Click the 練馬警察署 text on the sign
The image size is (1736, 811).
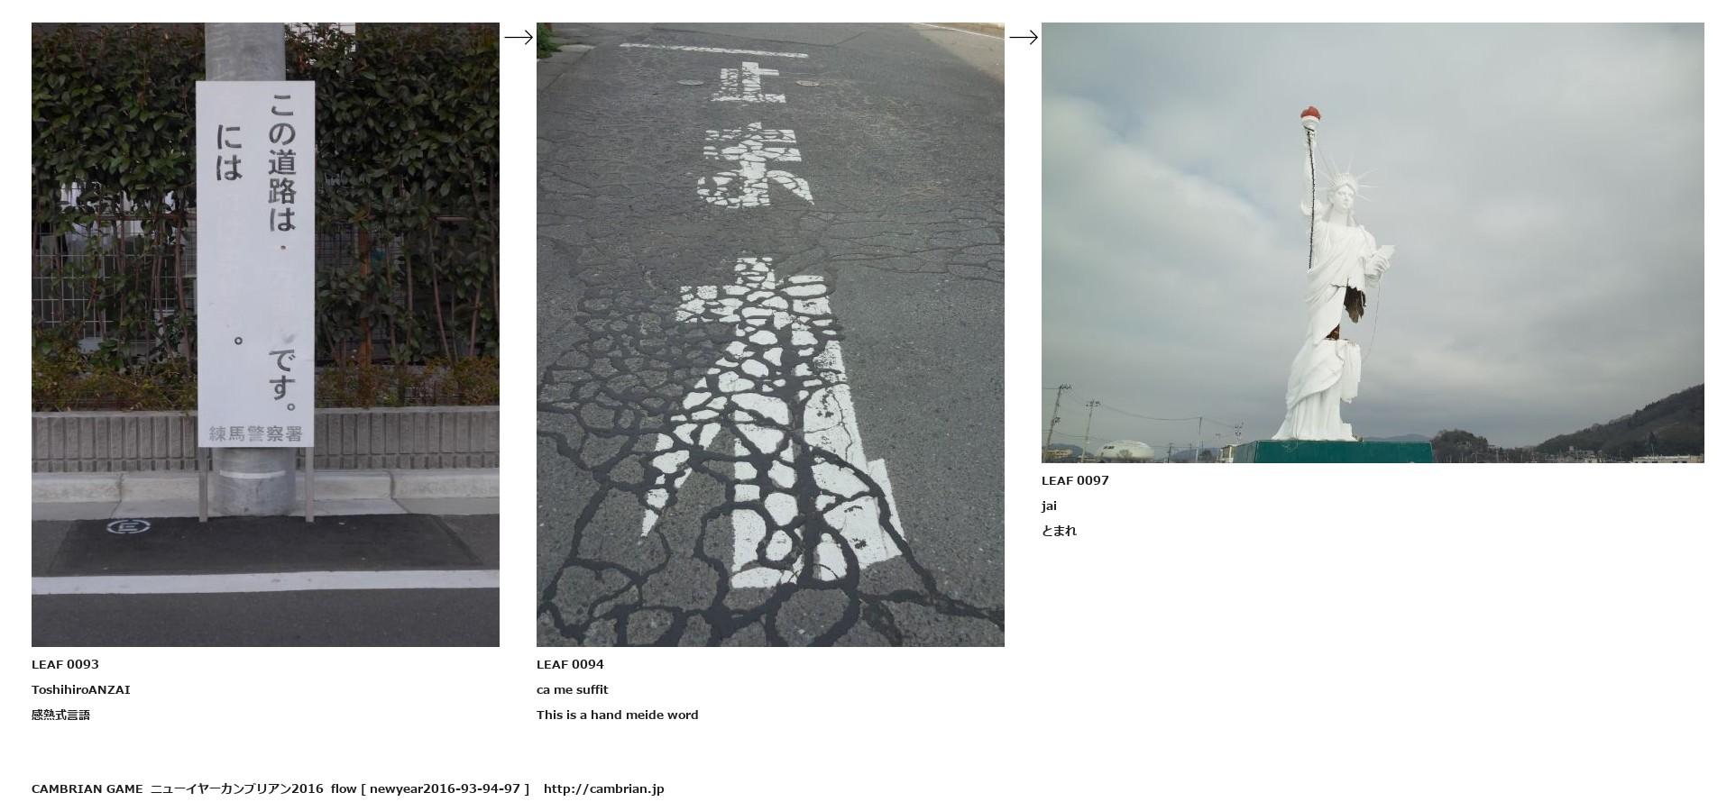[256, 433]
